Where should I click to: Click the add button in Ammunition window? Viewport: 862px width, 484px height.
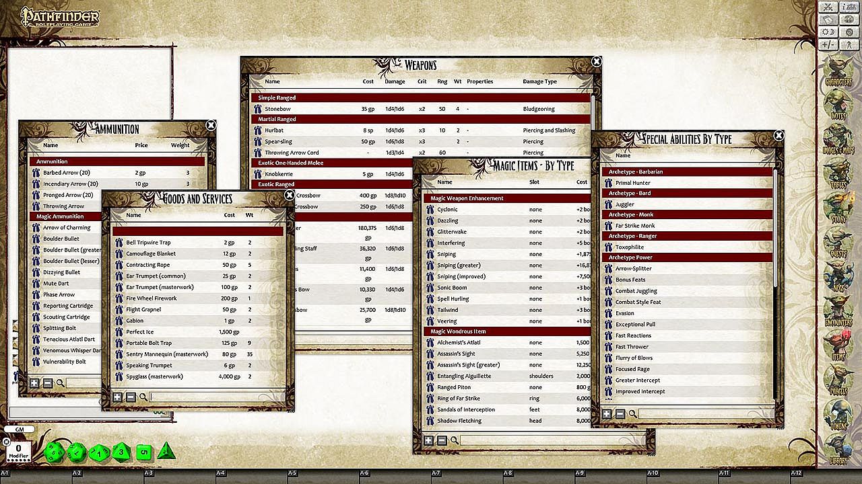34,383
